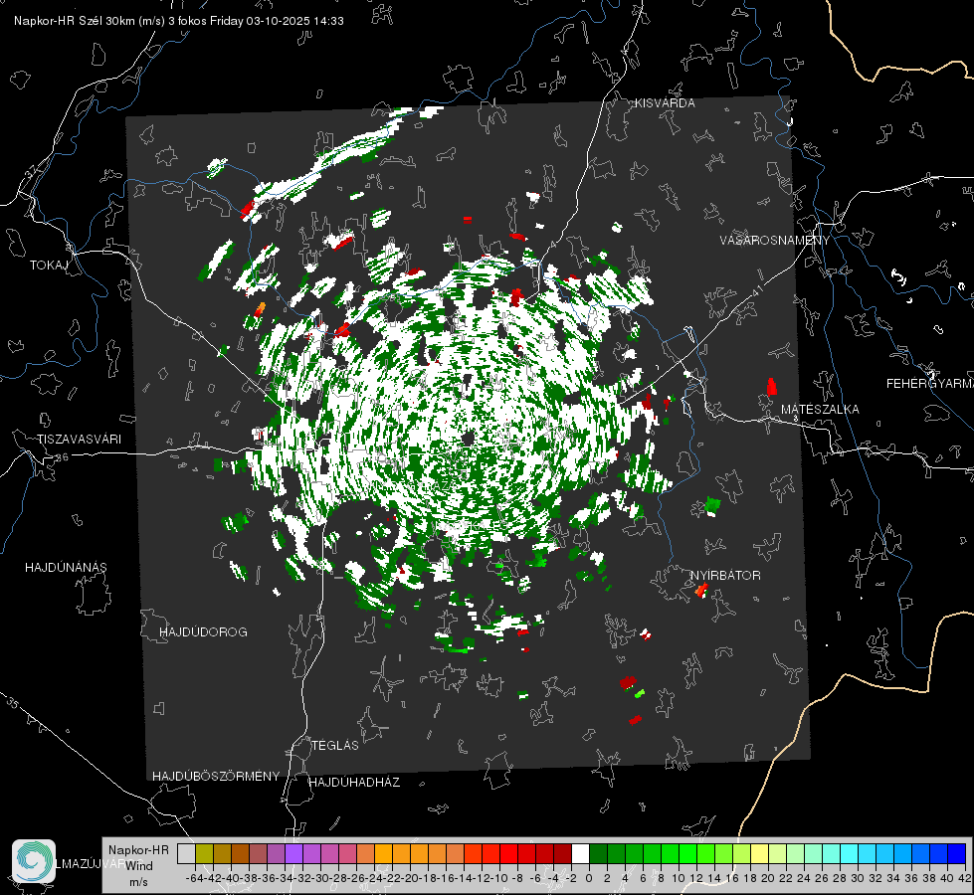
Task: Select the light gray first swatch in the legend
Action: click(186, 854)
